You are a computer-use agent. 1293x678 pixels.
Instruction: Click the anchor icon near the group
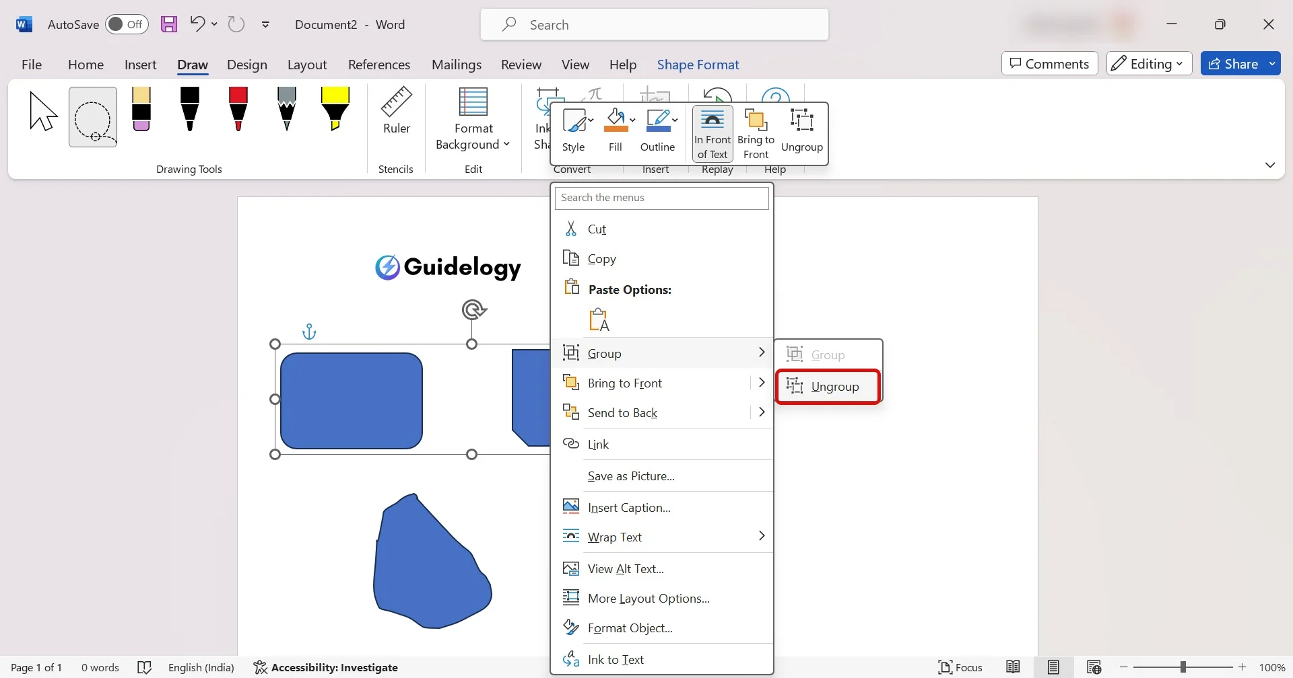(x=309, y=332)
